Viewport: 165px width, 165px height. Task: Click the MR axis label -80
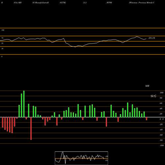[x=161, y=140]
